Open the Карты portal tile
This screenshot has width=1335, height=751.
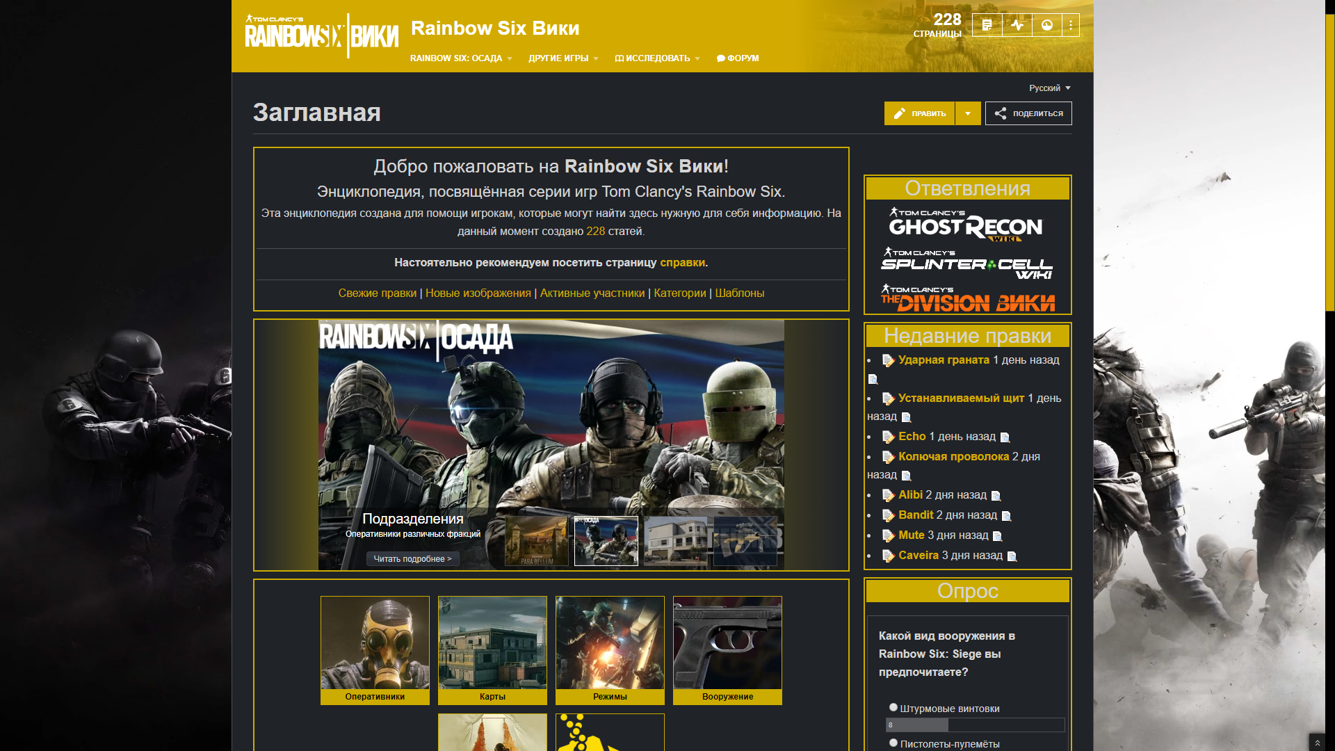pyautogui.click(x=492, y=650)
